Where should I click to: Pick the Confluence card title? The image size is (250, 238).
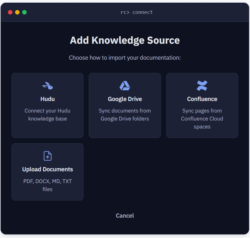202,99
